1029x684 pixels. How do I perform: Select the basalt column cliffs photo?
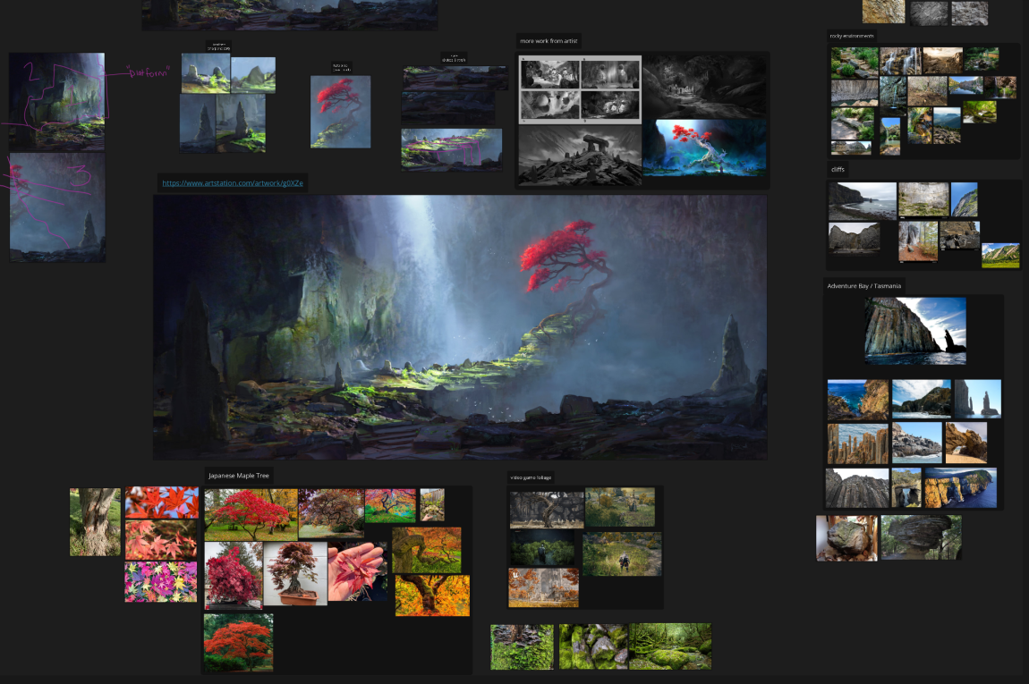(x=857, y=488)
